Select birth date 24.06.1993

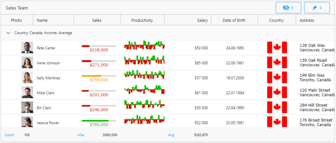[x=235, y=48]
